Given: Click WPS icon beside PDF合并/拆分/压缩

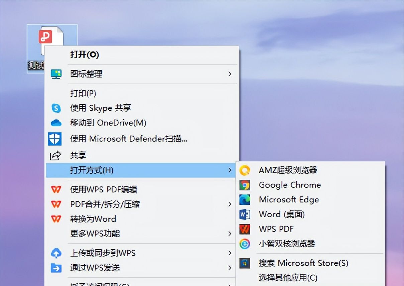Looking at the screenshot, I should tap(56, 204).
